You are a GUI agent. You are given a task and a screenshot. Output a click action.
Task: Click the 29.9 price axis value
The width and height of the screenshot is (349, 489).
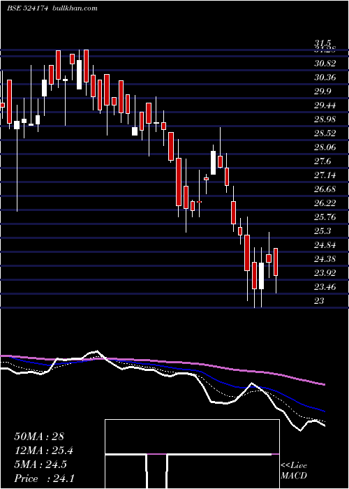click(x=322, y=92)
